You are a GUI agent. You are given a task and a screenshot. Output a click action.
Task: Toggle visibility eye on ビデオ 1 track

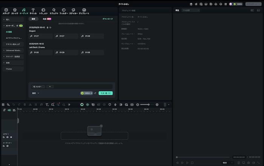tap(11, 137)
